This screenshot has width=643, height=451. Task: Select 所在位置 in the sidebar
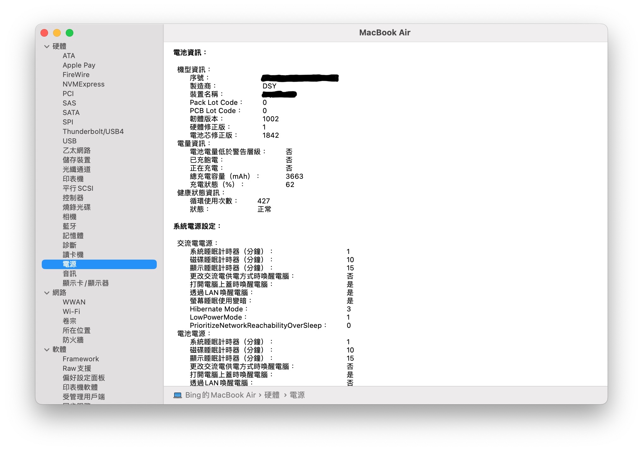point(77,331)
